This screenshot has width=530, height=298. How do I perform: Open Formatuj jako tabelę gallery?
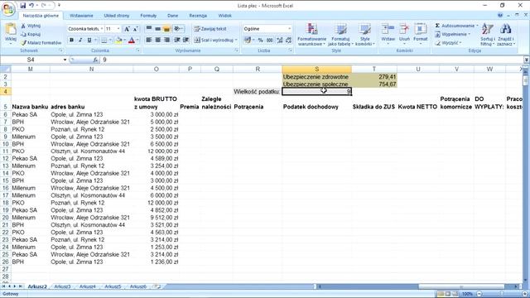pos(340,35)
